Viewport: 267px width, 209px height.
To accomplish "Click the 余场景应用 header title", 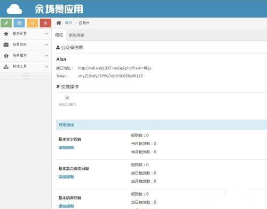I will (x=59, y=9).
